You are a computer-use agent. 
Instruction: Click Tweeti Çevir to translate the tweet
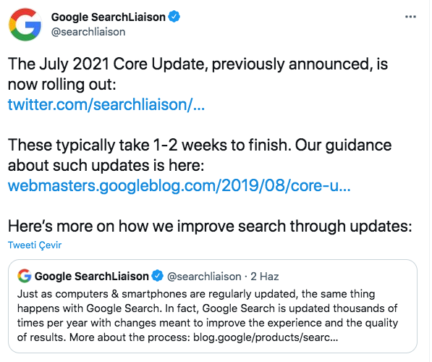(35, 245)
